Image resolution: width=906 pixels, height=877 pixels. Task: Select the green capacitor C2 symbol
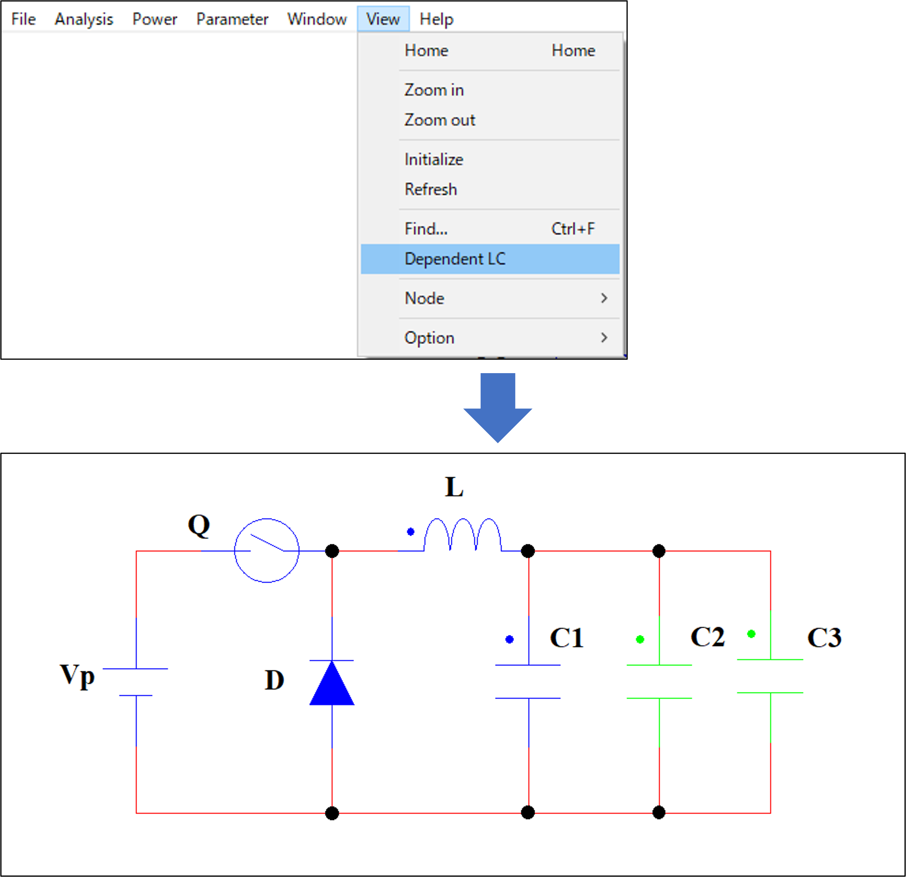(x=659, y=681)
